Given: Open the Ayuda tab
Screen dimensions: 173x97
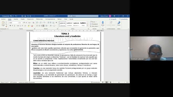Looking at the screenshot, I should point(71,19).
